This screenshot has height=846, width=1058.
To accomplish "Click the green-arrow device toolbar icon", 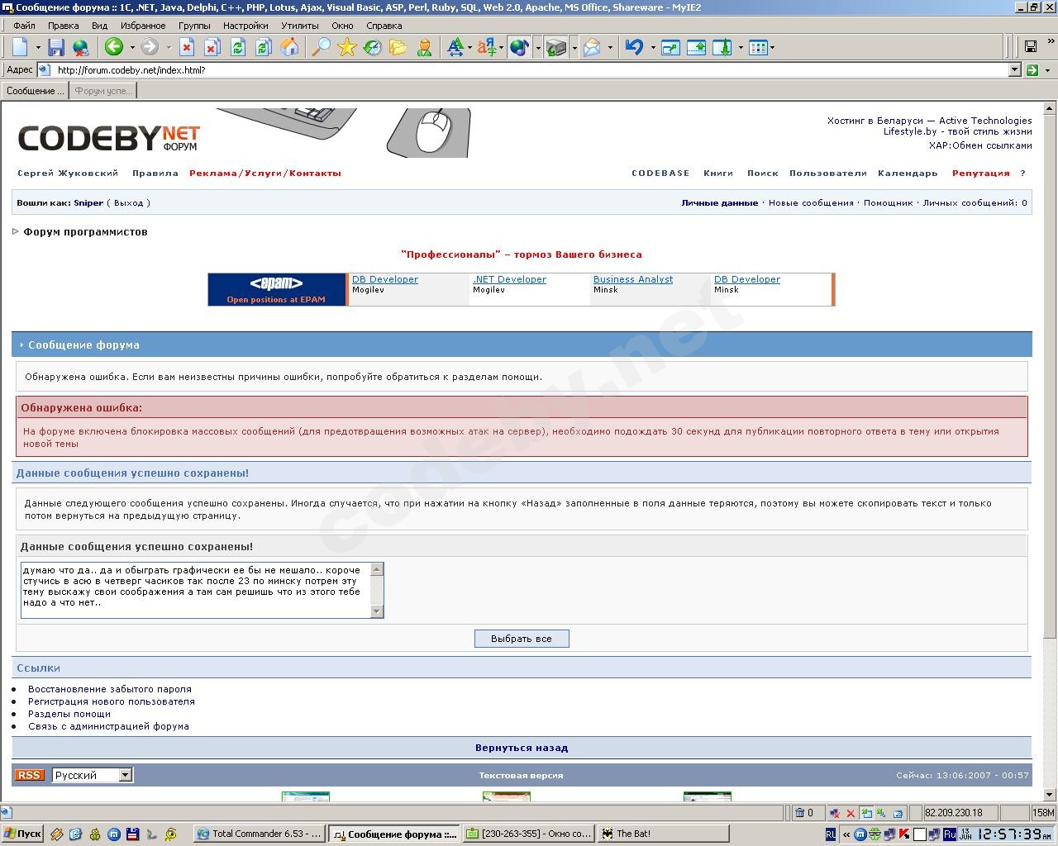I will (556, 47).
